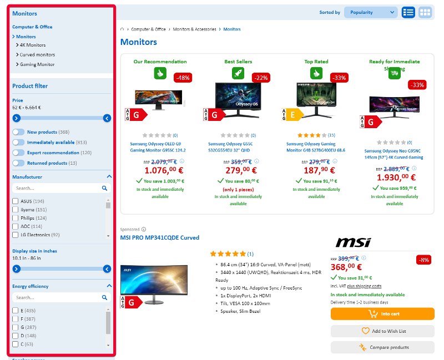Open Samsung Odyssey G55C title link
The height and width of the screenshot is (360, 444).
coord(230,147)
